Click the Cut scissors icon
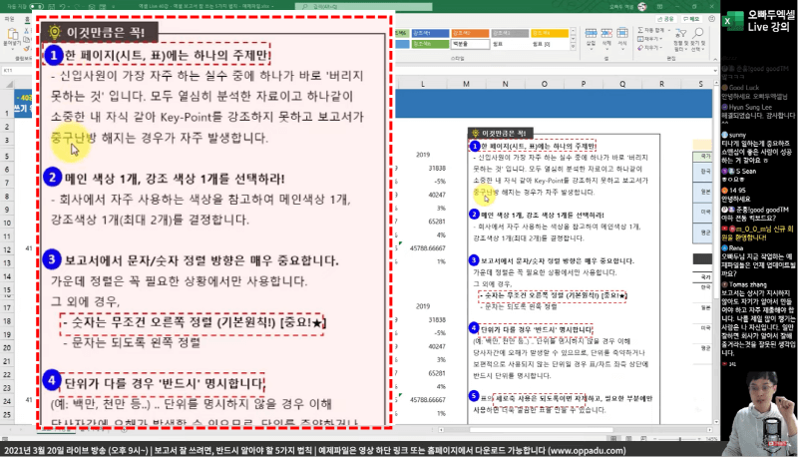Viewport: 798px width, 457px height. (26, 31)
